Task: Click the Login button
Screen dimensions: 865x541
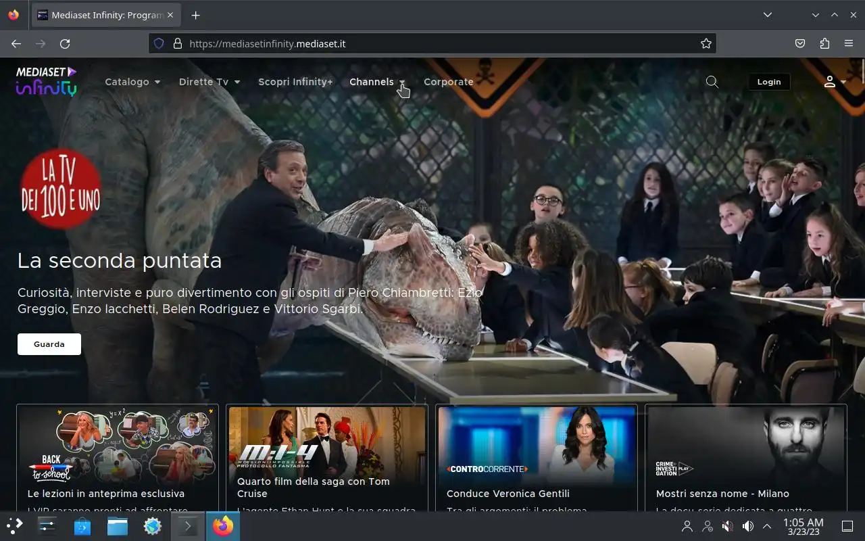Action: (x=769, y=82)
